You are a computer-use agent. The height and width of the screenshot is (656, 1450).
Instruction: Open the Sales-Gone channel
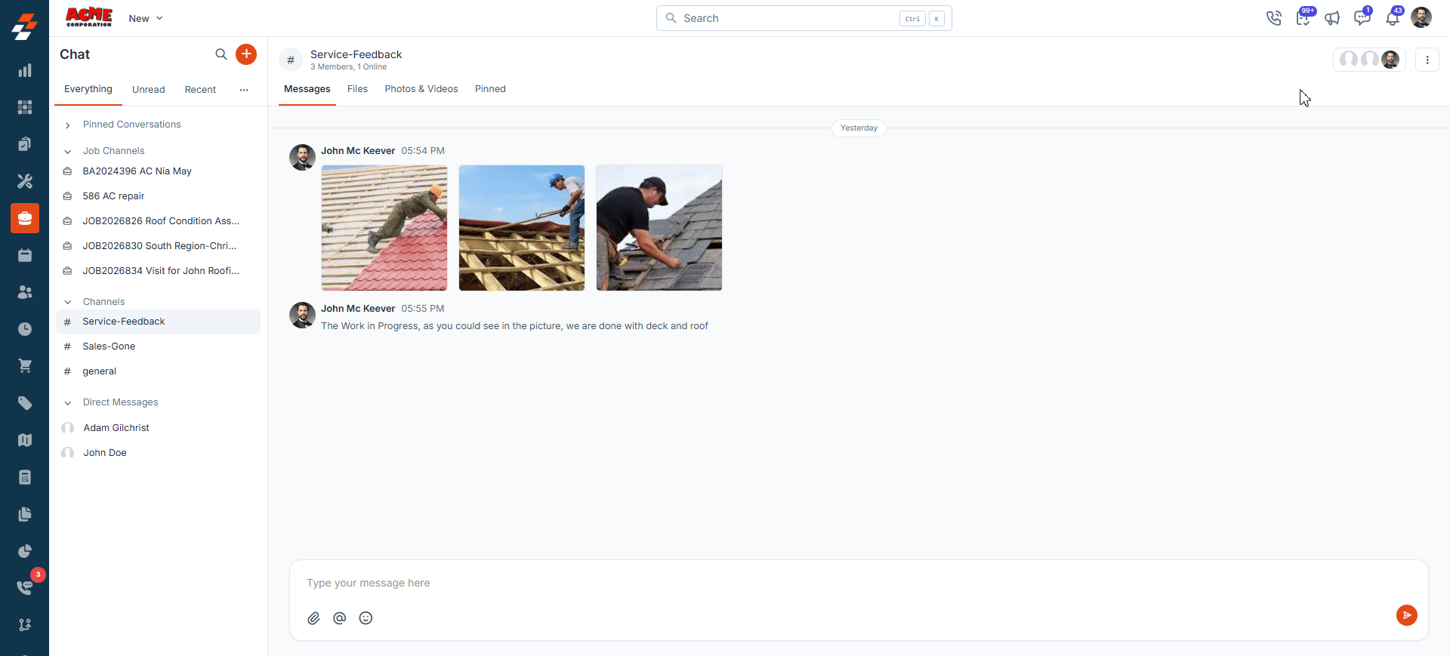[159, 346]
